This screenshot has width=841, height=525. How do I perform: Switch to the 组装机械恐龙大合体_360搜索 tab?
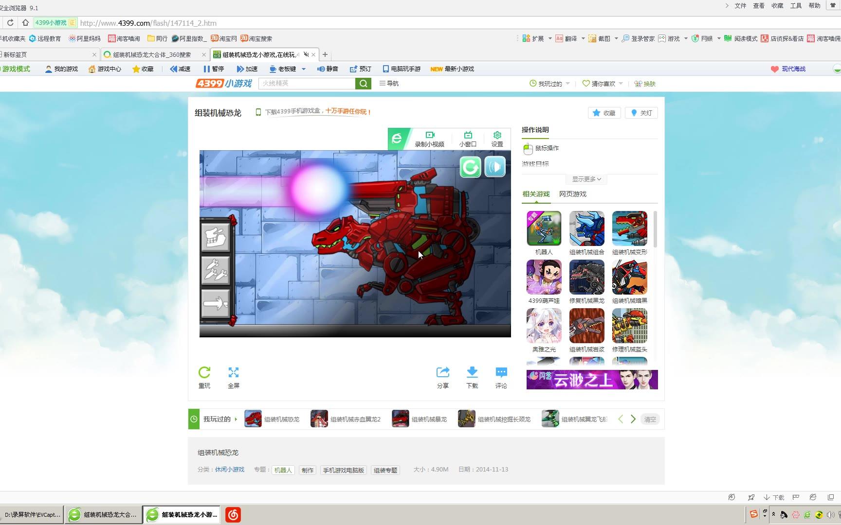click(155, 54)
